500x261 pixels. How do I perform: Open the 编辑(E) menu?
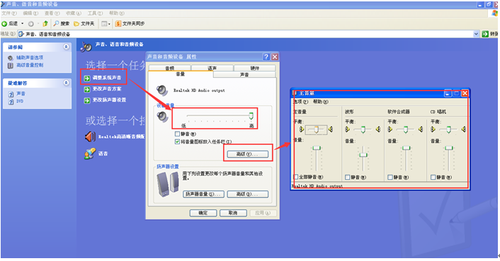click(30, 13)
